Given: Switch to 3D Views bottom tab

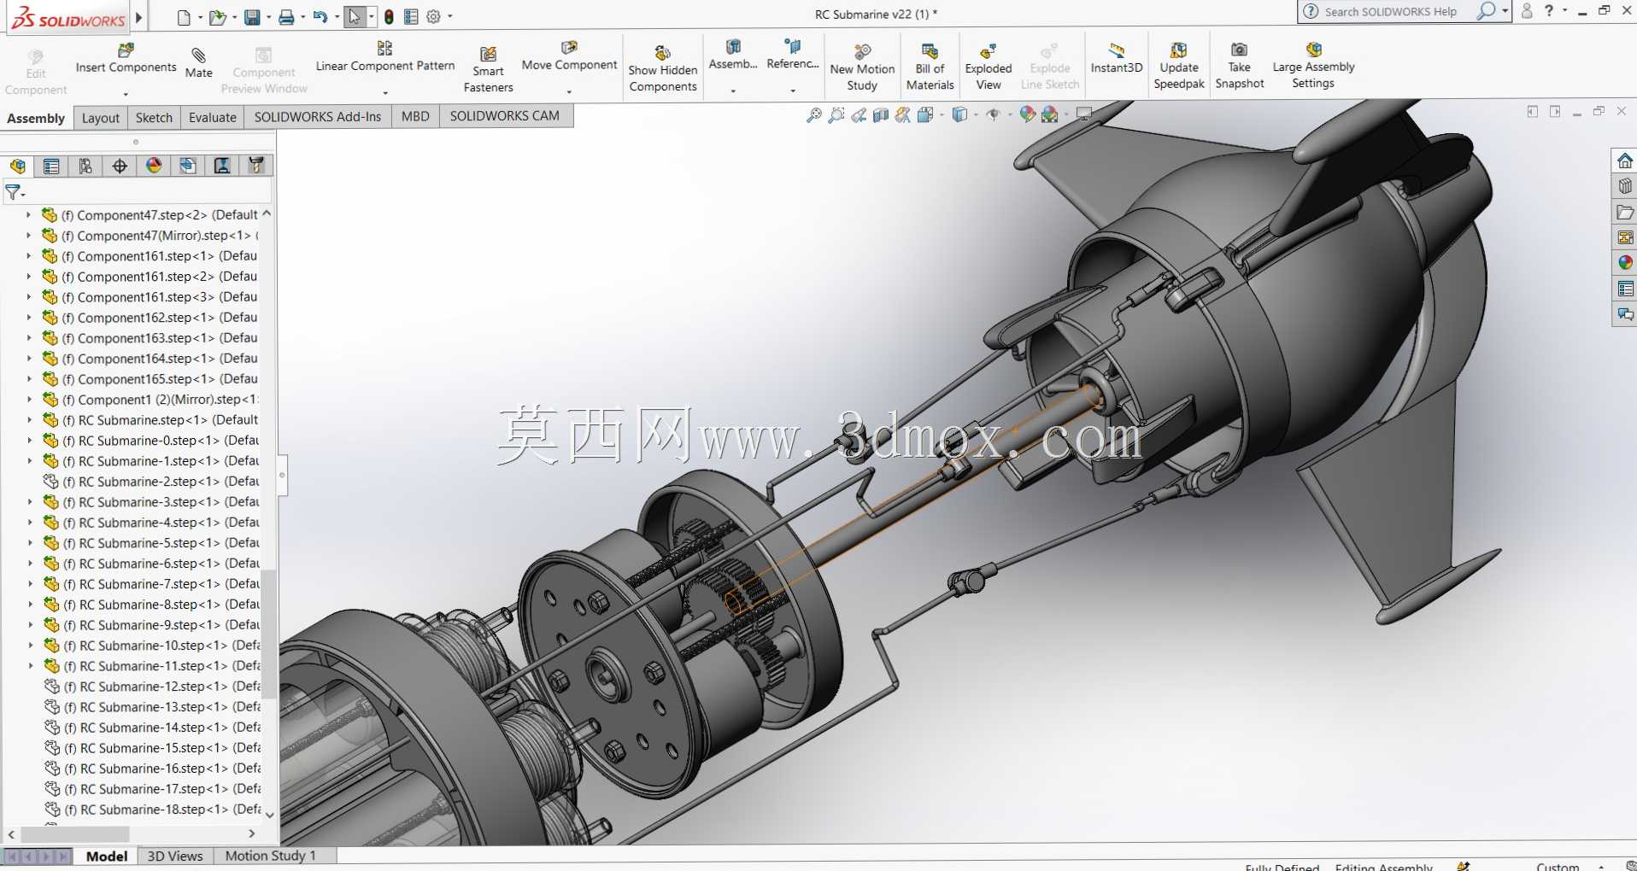Looking at the screenshot, I should click(174, 856).
